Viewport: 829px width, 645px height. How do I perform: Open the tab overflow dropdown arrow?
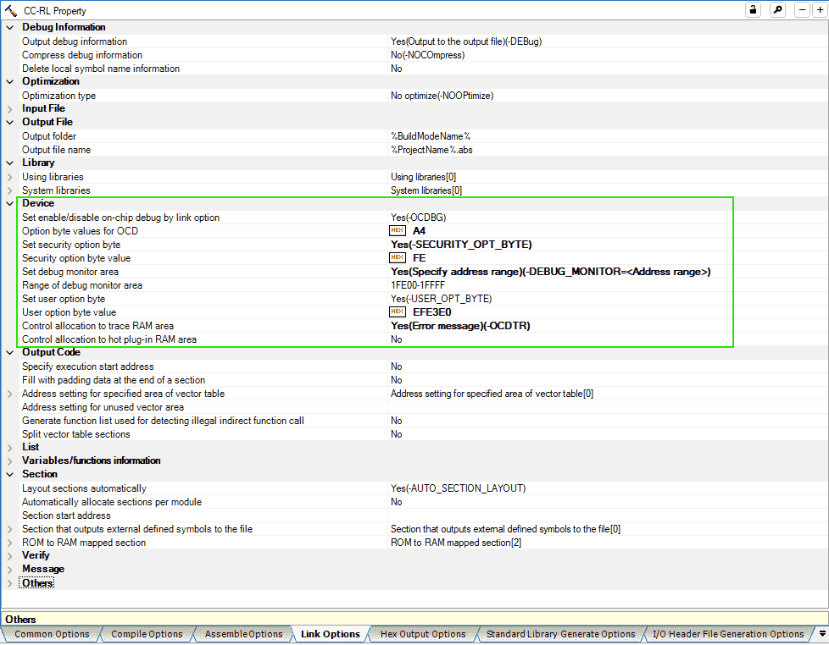pos(821,634)
